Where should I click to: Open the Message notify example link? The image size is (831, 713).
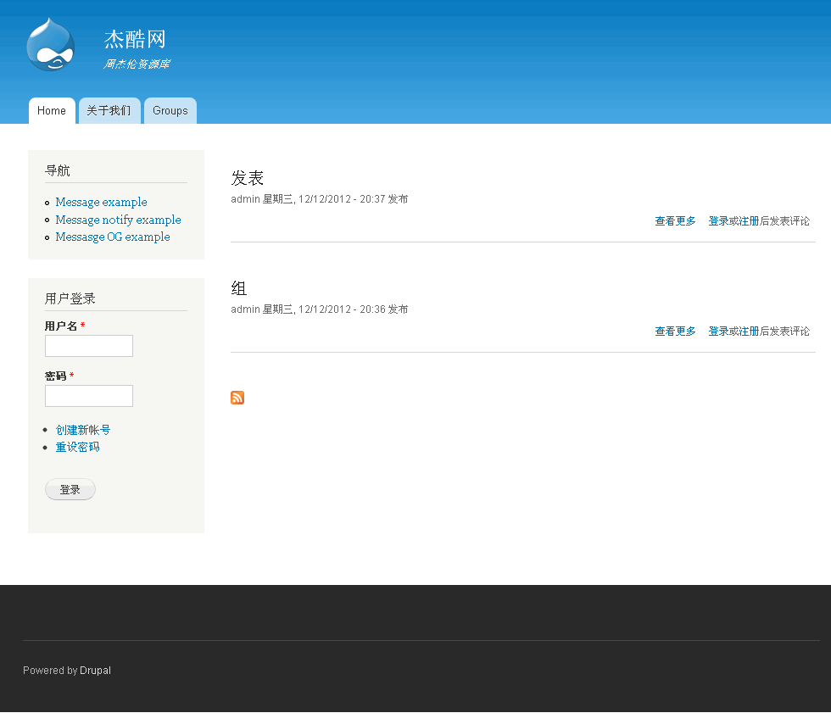[118, 220]
